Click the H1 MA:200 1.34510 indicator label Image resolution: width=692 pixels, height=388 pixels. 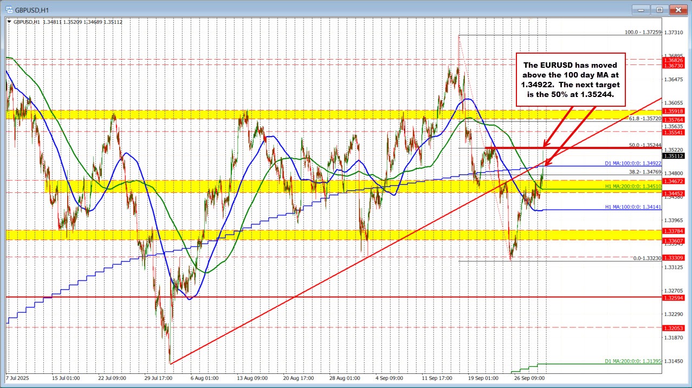coord(633,186)
